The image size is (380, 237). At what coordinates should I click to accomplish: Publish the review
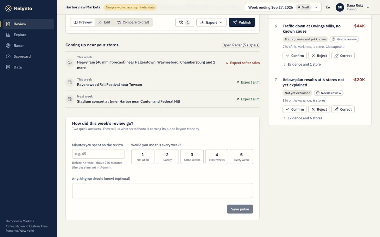(x=242, y=22)
